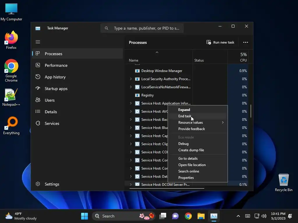Open the Services page
The height and width of the screenshot is (223, 298).
(x=77, y=123)
